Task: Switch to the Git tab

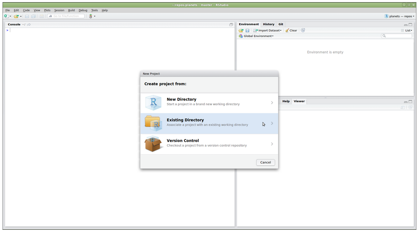Action: pyautogui.click(x=281, y=24)
